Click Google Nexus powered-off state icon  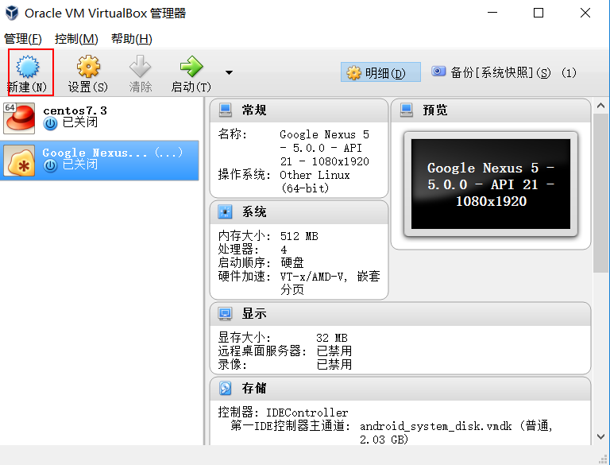[x=50, y=165]
